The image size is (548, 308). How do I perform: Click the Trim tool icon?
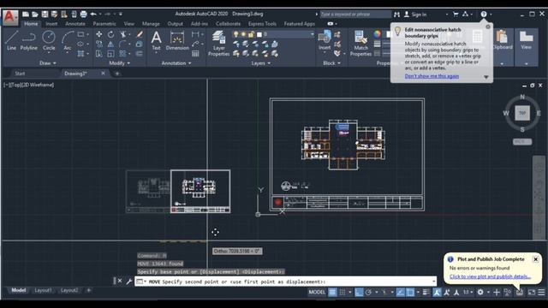click(x=123, y=34)
